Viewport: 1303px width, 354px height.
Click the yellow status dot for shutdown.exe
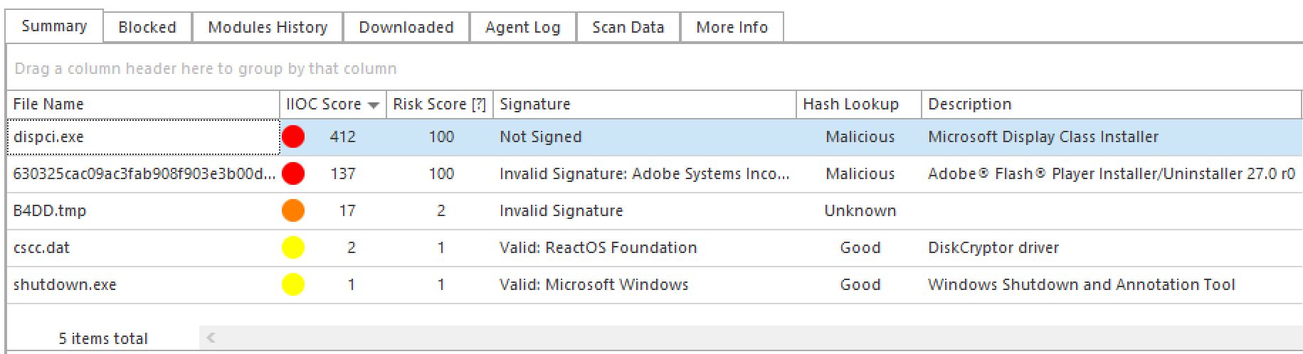tap(293, 284)
